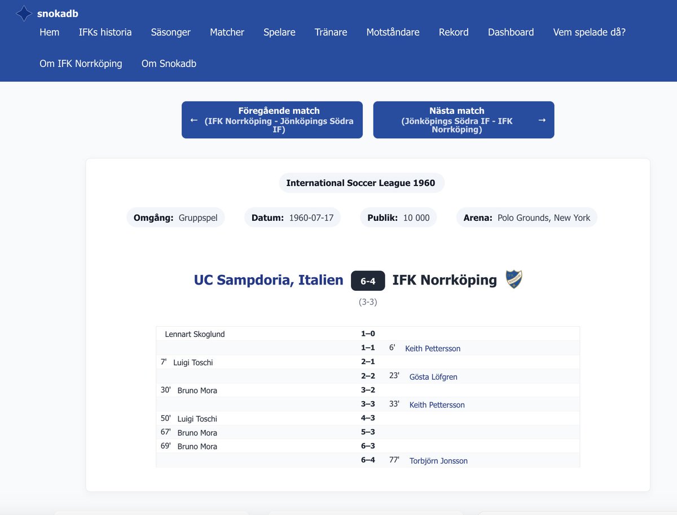Open Keith Pettersson link in 1–1 row
The image size is (677, 515).
(433, 349)
